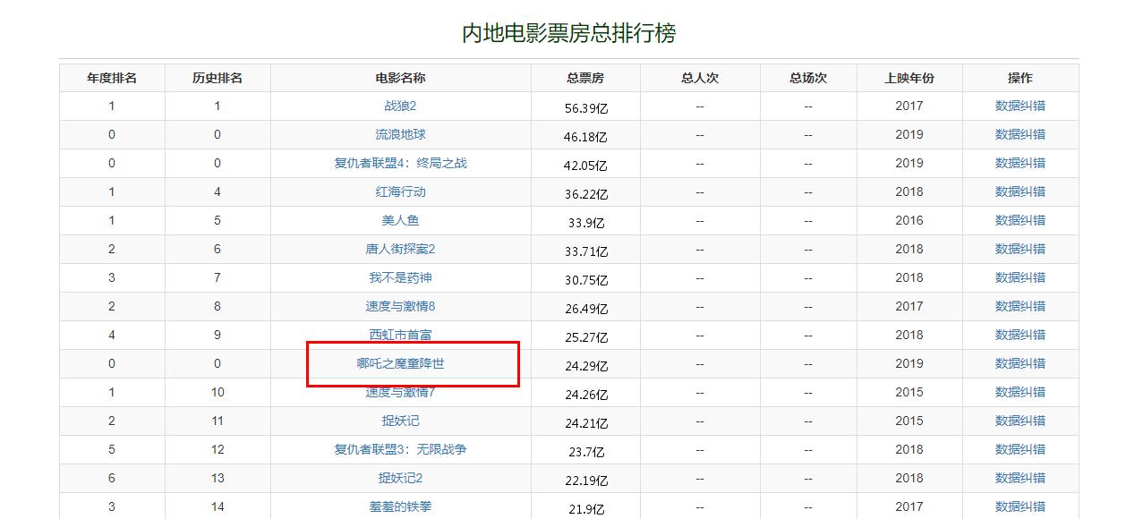Click 数据纠错 for 红海行动 row

(1020, 191)
